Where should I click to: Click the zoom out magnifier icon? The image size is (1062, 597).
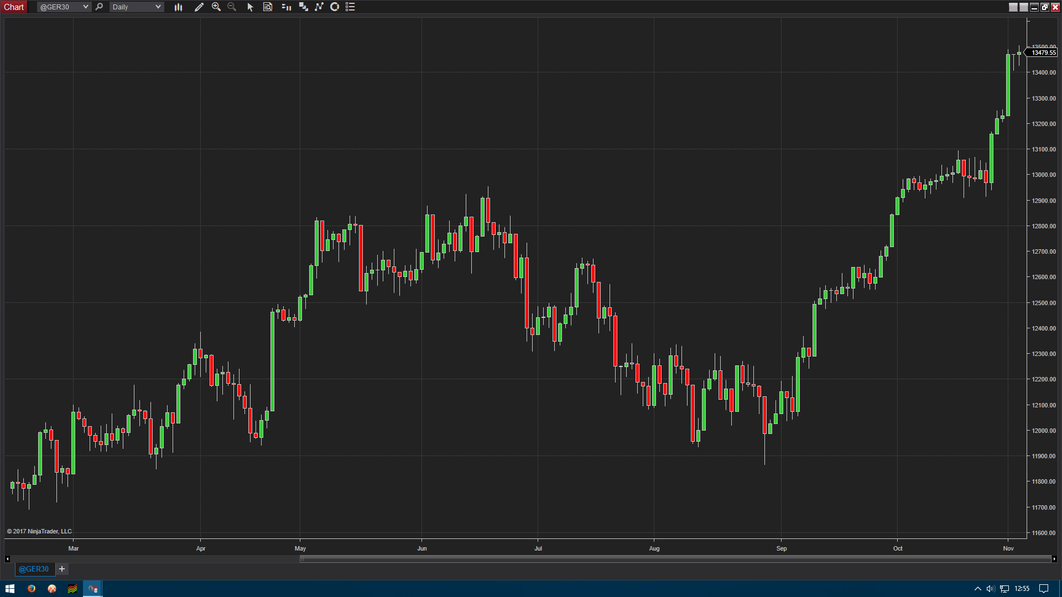tap(232, 7)
